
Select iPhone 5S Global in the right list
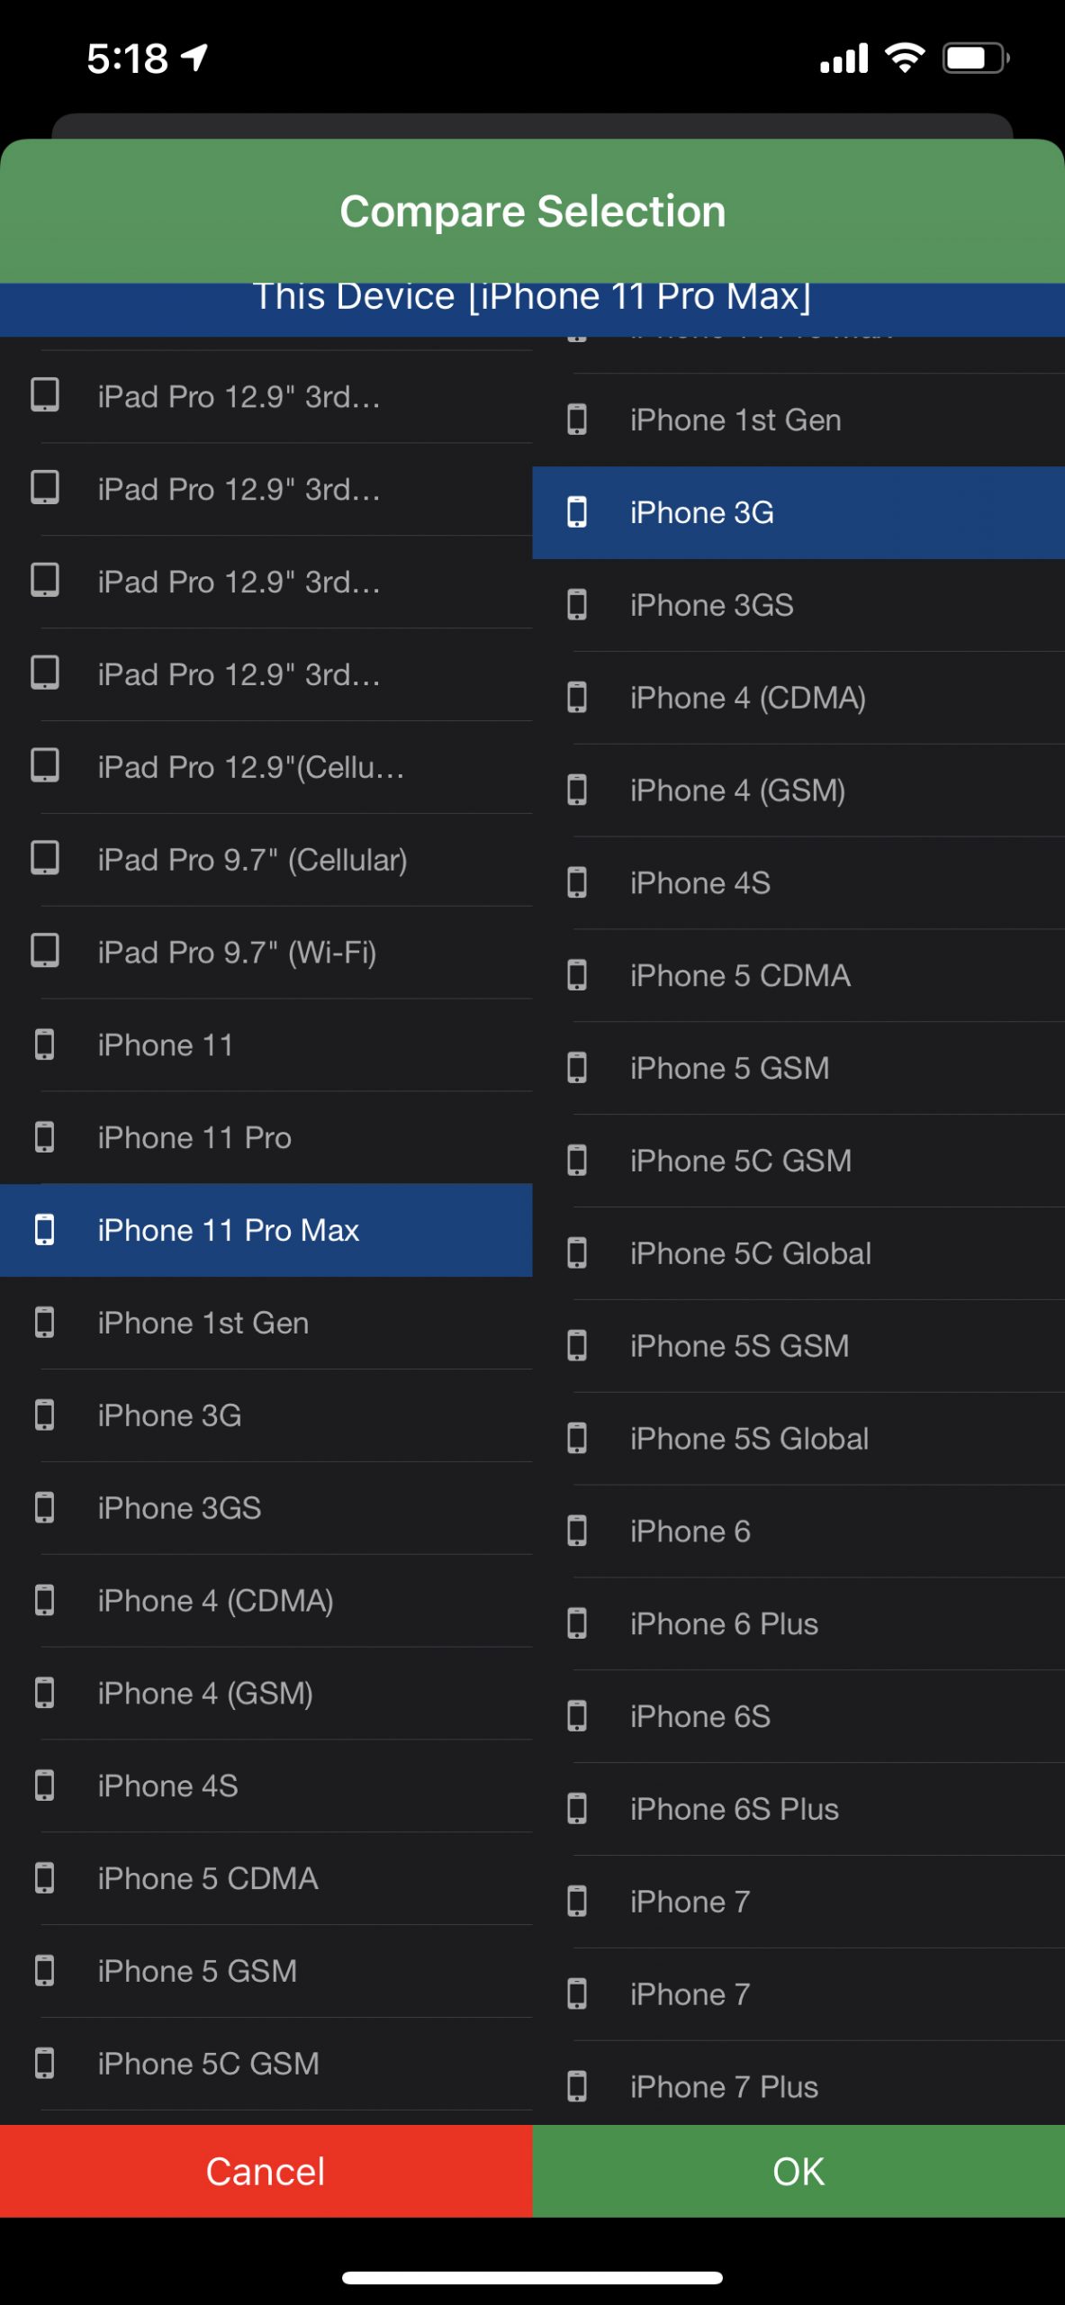click(x=749, y=1438)
